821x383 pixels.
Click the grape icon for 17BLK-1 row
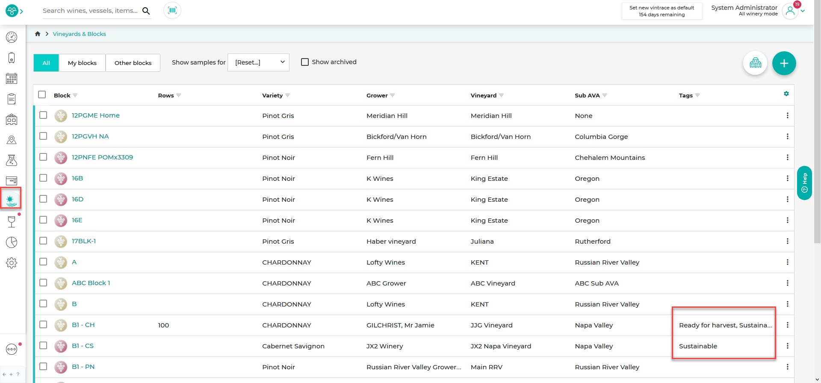(x=61, y=242)
